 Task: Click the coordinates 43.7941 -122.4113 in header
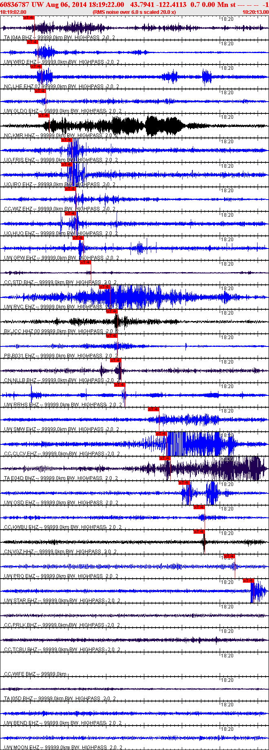pyautogui.click(x=158, y=4)
